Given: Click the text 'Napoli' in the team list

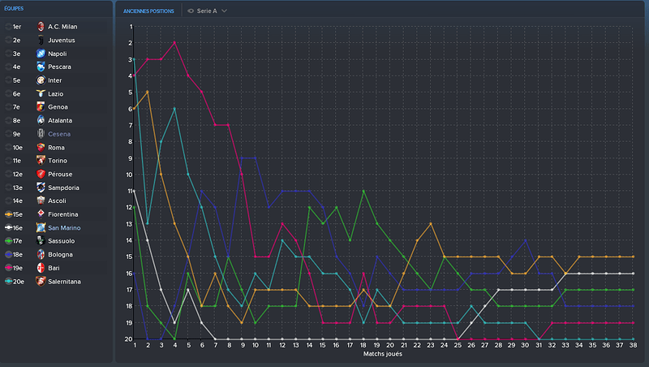Looking at the screenshot, I should click(x=57, y=54).
